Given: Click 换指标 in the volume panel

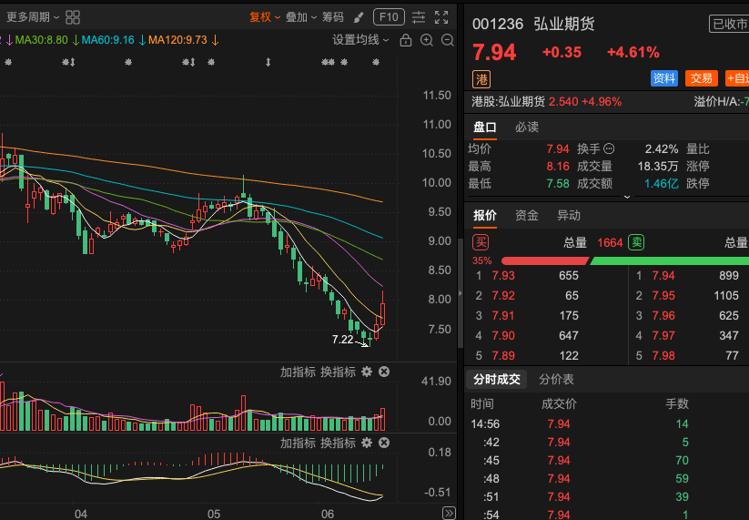Looking at the screenshot, I should pyautogui.click(x=338, y=372).
